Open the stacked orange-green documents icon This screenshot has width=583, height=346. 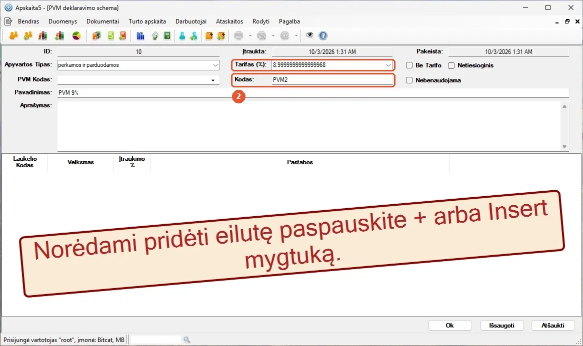tap(96, 35)
